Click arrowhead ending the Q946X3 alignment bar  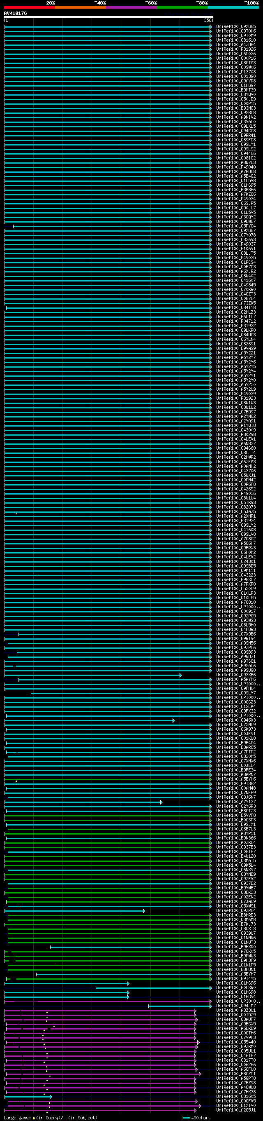coord(173,720)
